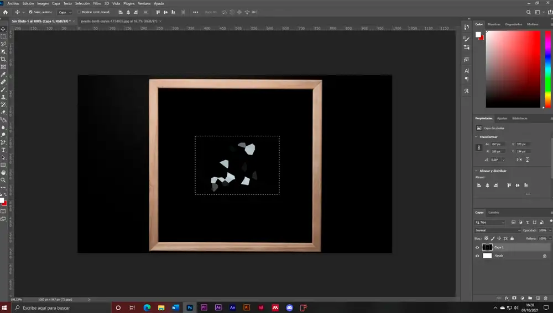Viewport: 553px width, 313px height.
Task: Open the layer effects fx menu
Action: click(507, 298)
